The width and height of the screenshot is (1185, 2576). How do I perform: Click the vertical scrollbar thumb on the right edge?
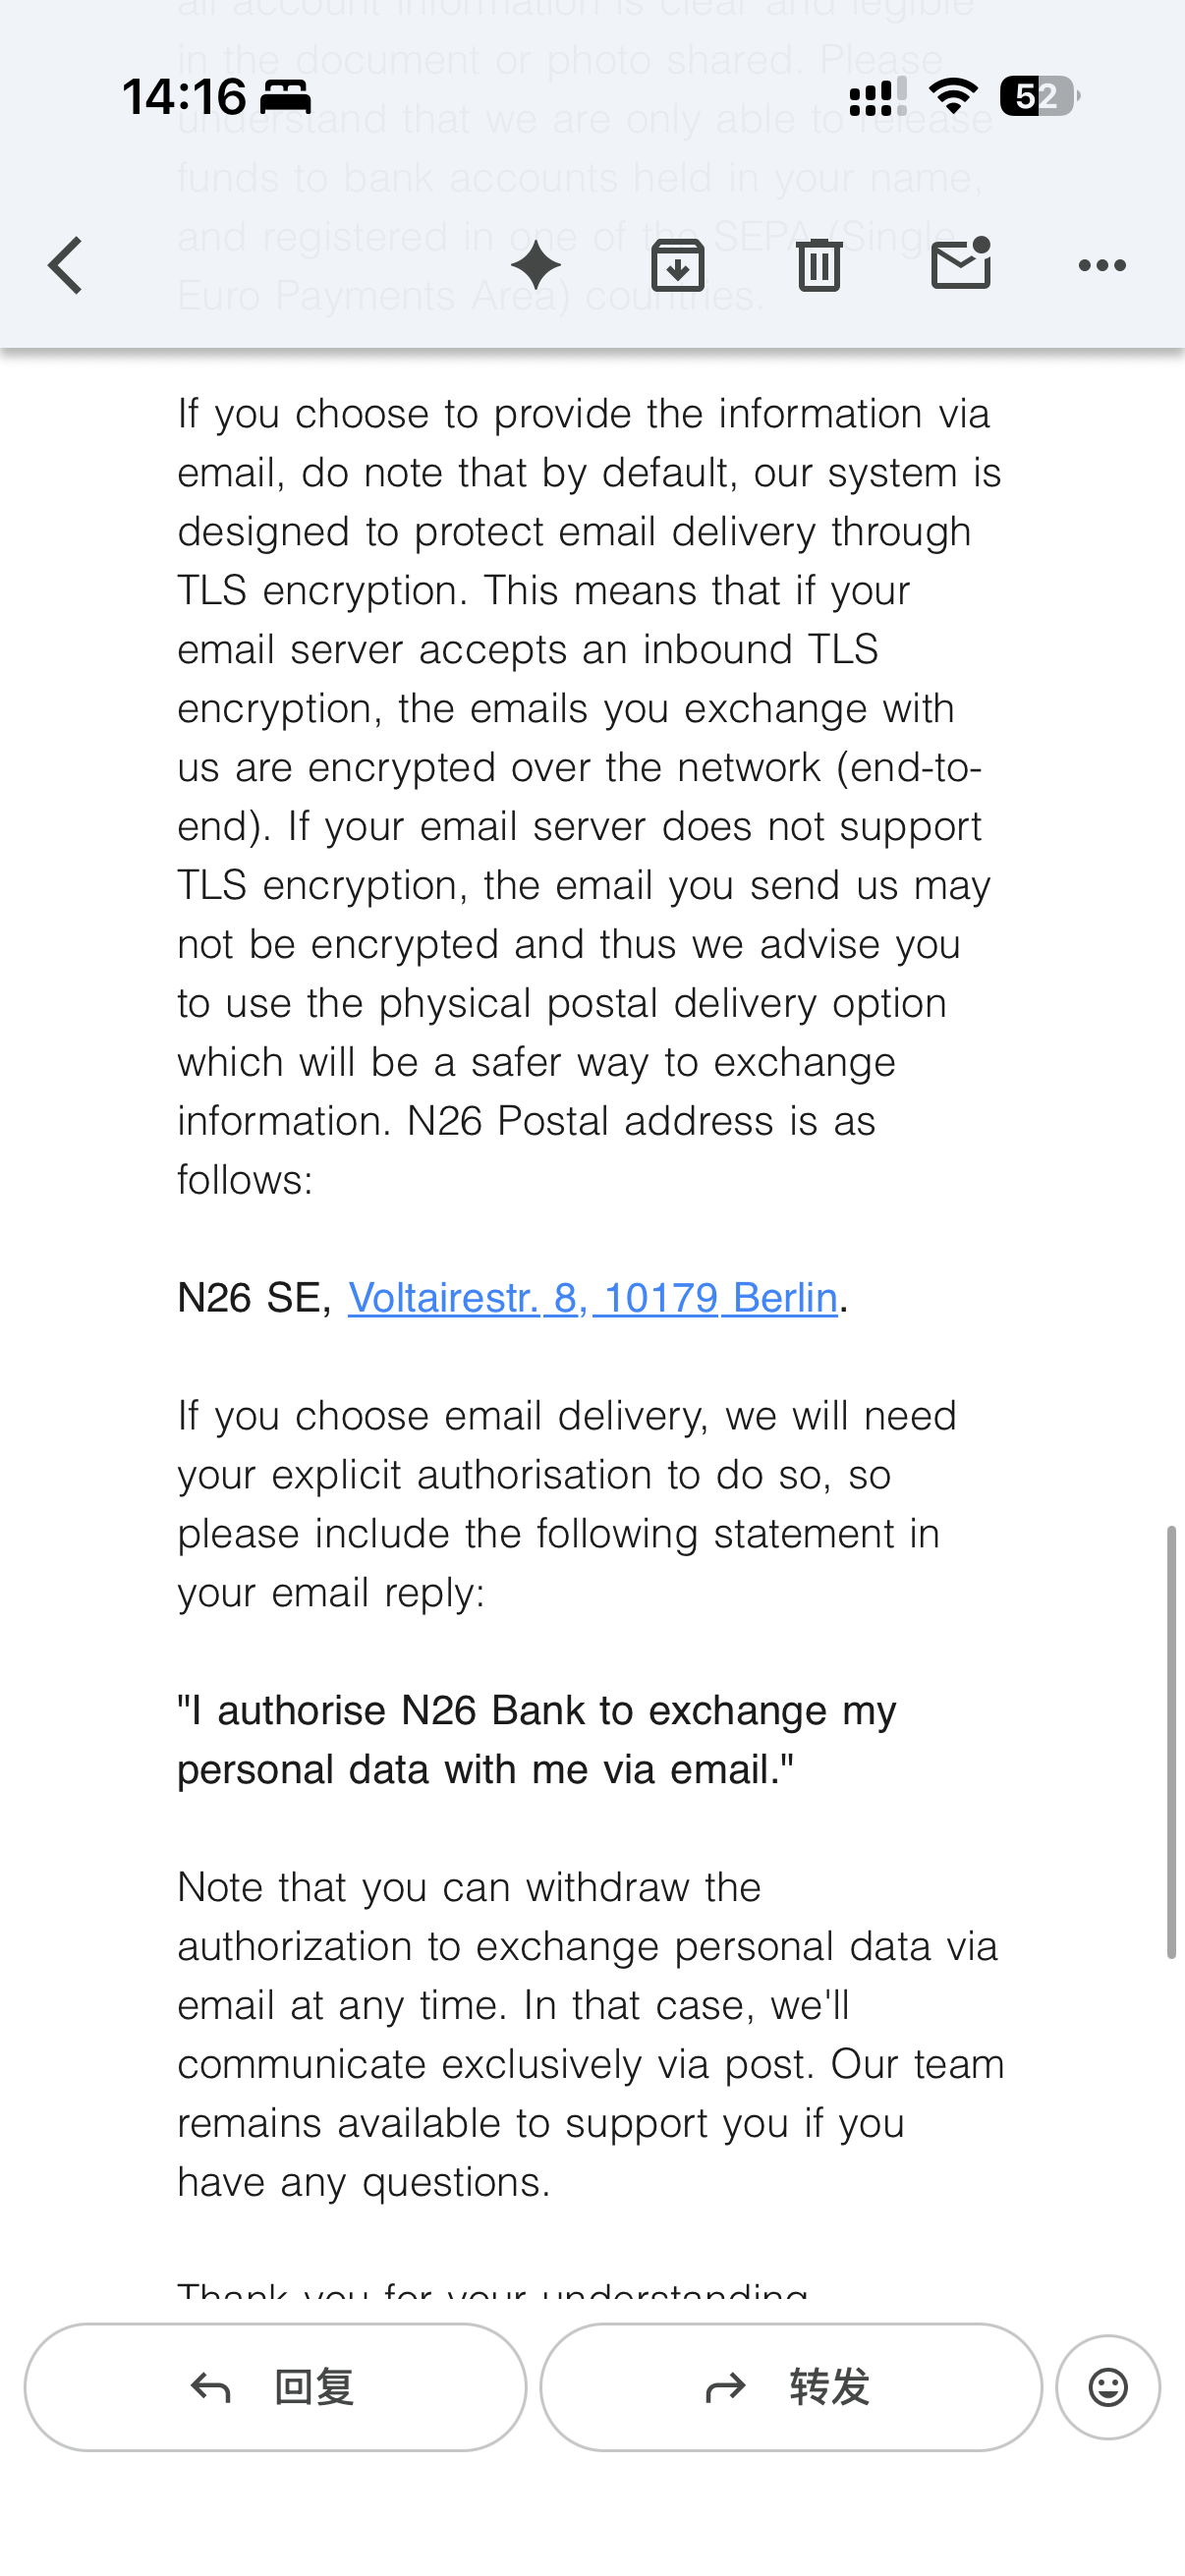point(1171,1741)
